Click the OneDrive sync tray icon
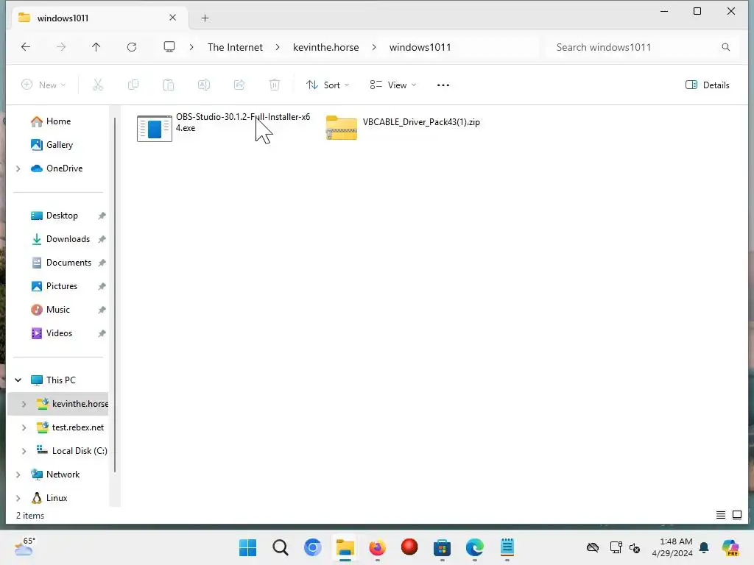Image resolution: width=754 pixels, height=565 pixels. 593,547
